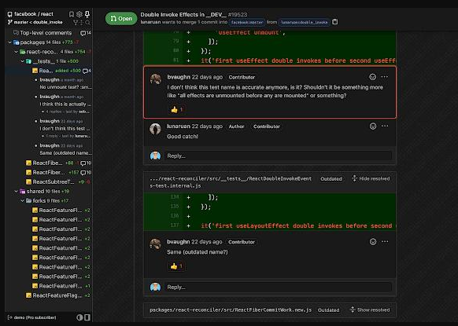Click the facebook / react repository title
Viewport: 458px width, 326px height.
tap(34, 14)
